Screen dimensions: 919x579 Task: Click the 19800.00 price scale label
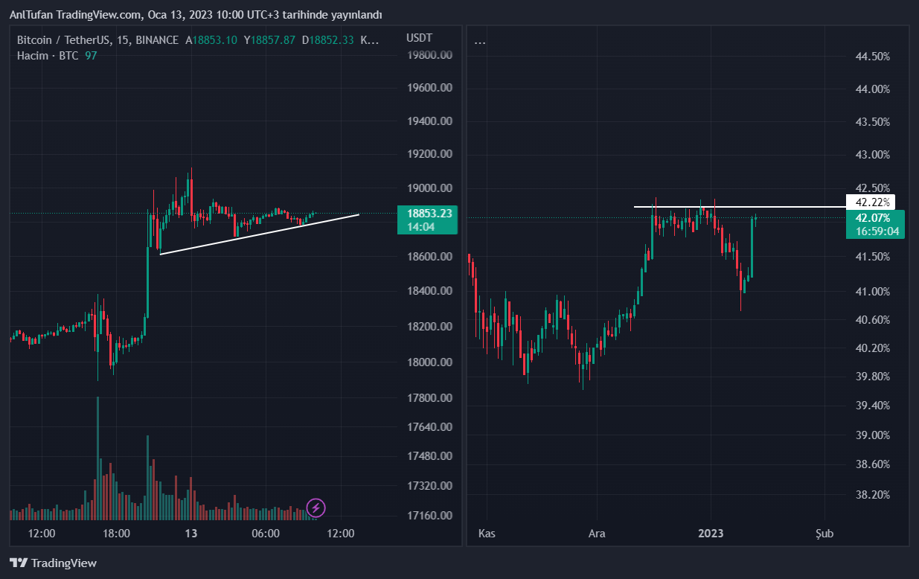(431, 55)
